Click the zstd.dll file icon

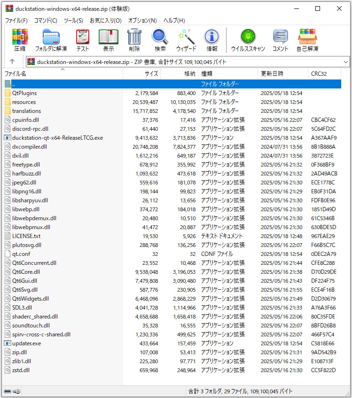point(8,370)
